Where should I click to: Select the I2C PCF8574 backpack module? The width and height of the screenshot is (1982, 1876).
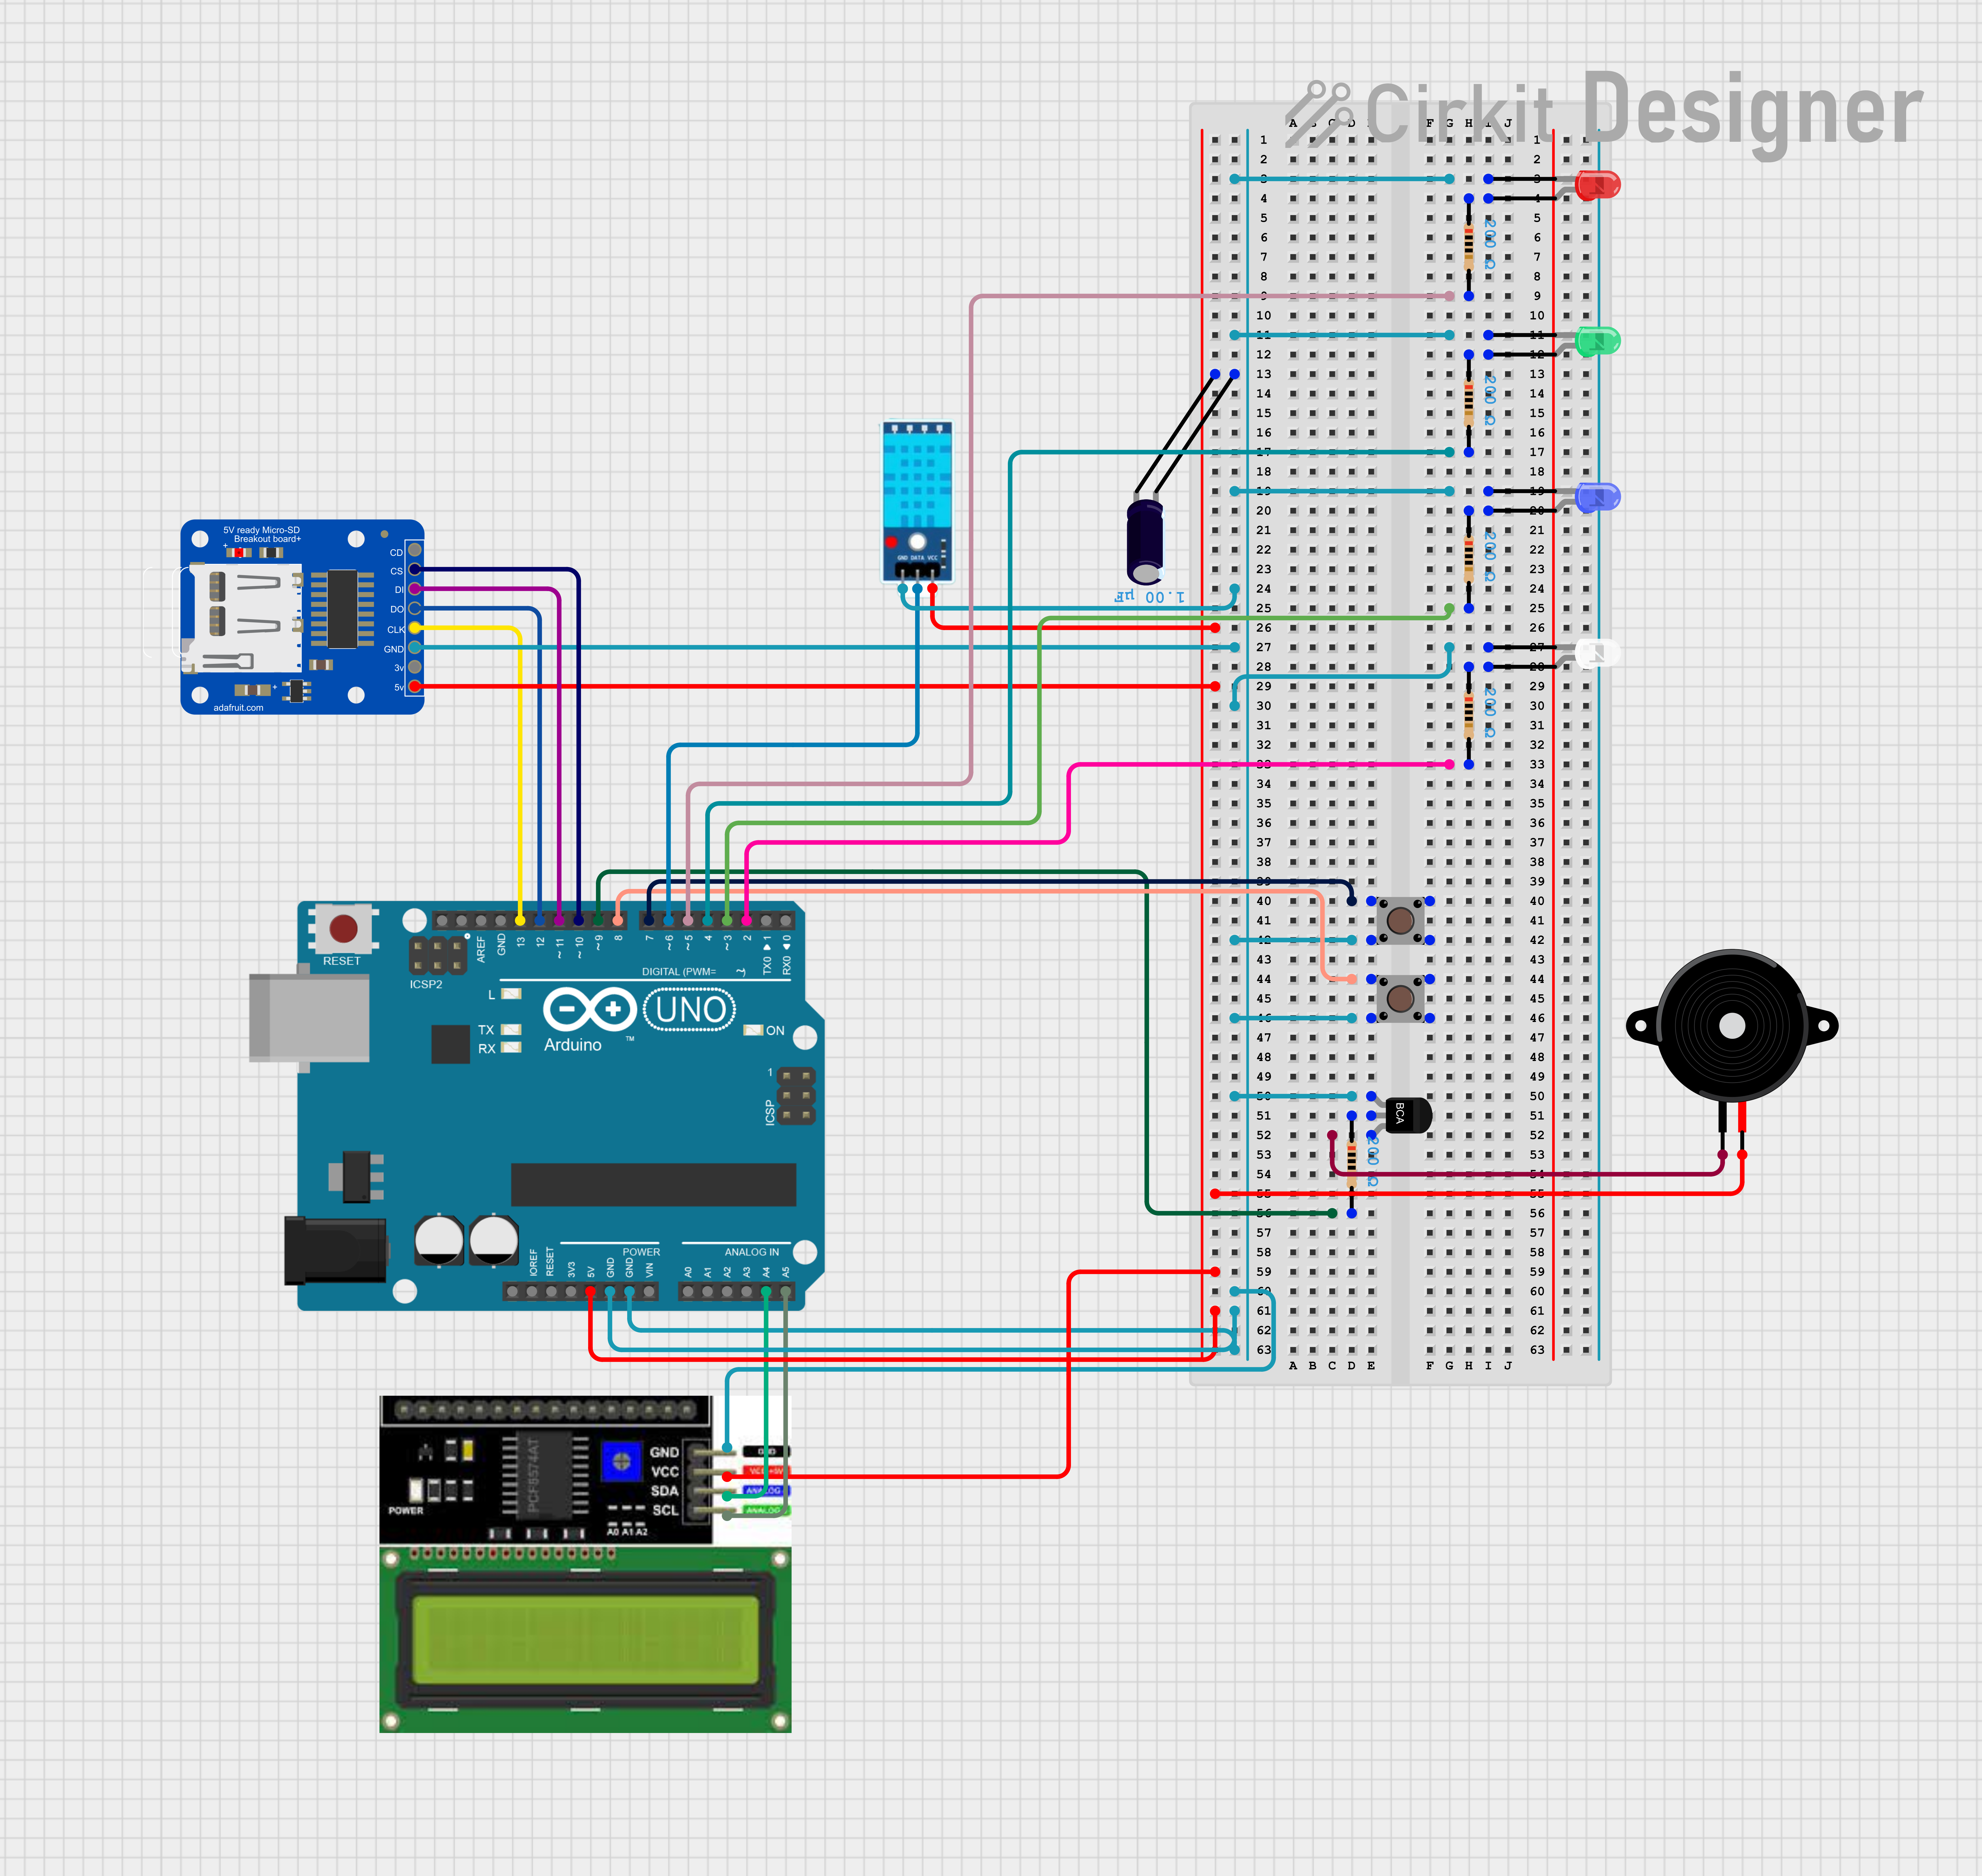pyautogui.click(x=546, y=1470)
